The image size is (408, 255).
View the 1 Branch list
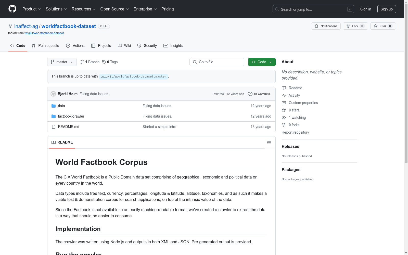pyautogui.click(x=90, y=62)
